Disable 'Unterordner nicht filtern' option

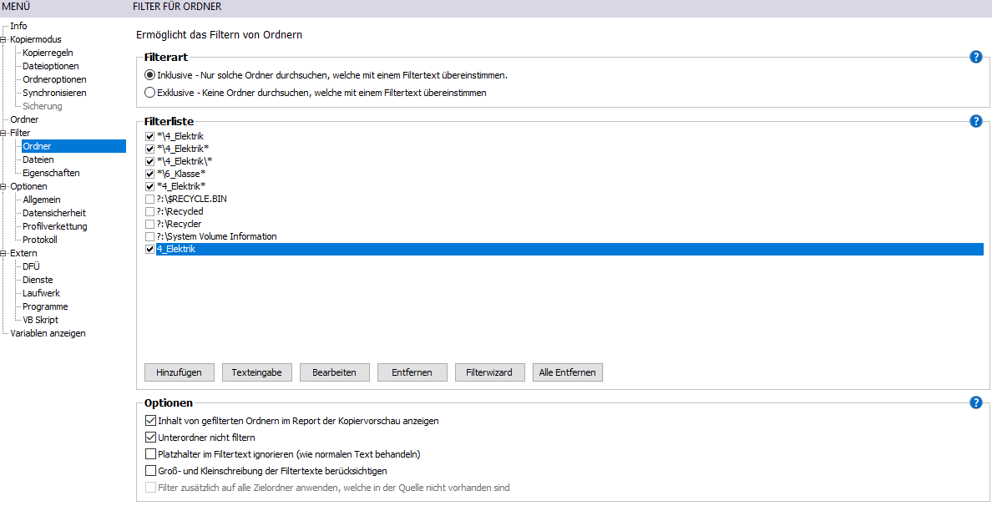click(151, 438)
